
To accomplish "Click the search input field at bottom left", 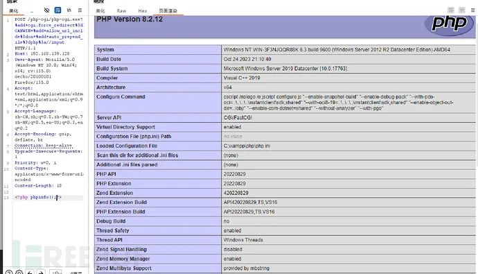I will coord(56,272).
